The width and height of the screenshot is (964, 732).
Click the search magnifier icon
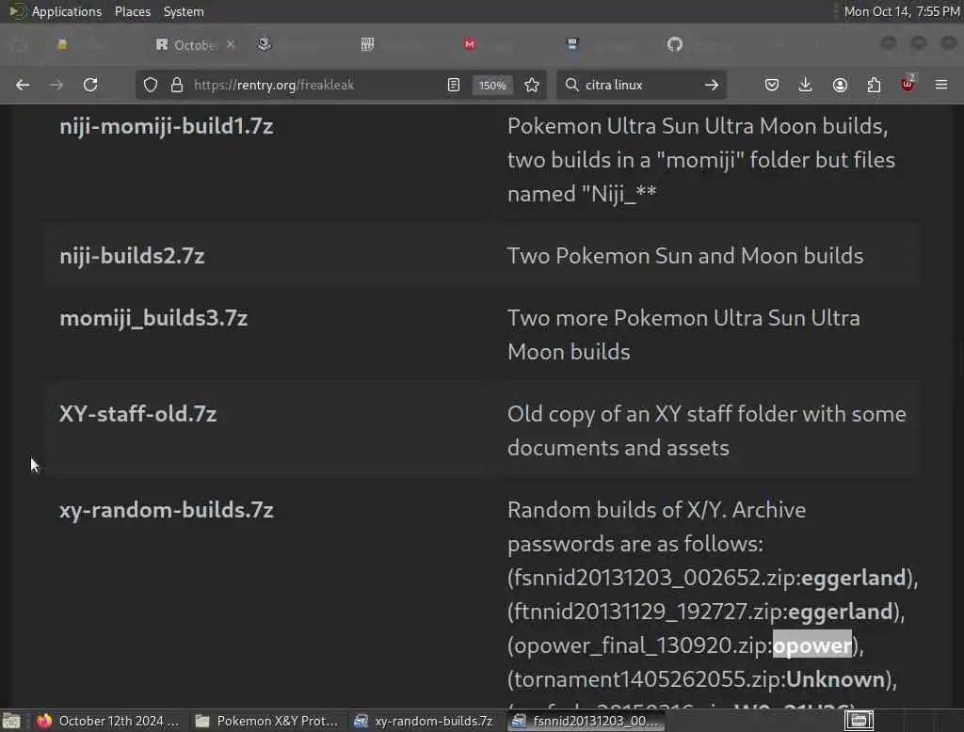point(571,85)
